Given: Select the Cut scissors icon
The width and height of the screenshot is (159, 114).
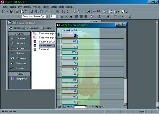Looking at the screenshot, I should tap(32, 11).
